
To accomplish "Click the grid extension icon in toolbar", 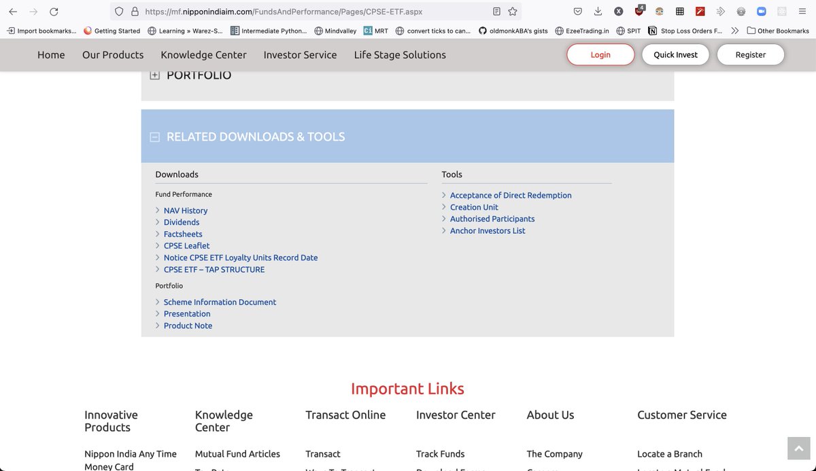I will coord(680,12).
